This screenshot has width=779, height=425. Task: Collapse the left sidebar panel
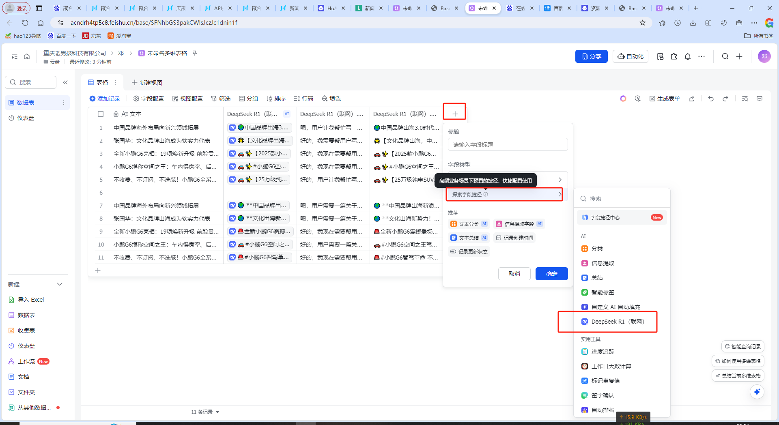click(x=65, y=82)
